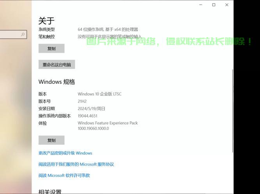Click the search magnifier icon in sidebar

point(23,35)
